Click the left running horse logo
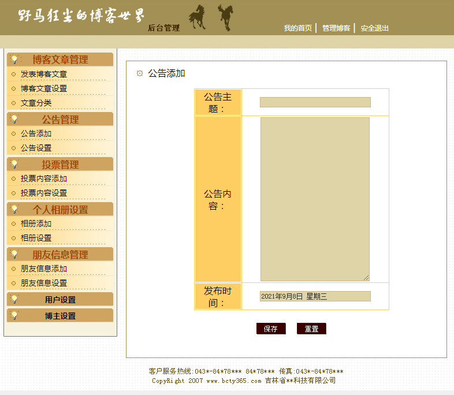This screenshot has height=395, width=454. point(198,17)
